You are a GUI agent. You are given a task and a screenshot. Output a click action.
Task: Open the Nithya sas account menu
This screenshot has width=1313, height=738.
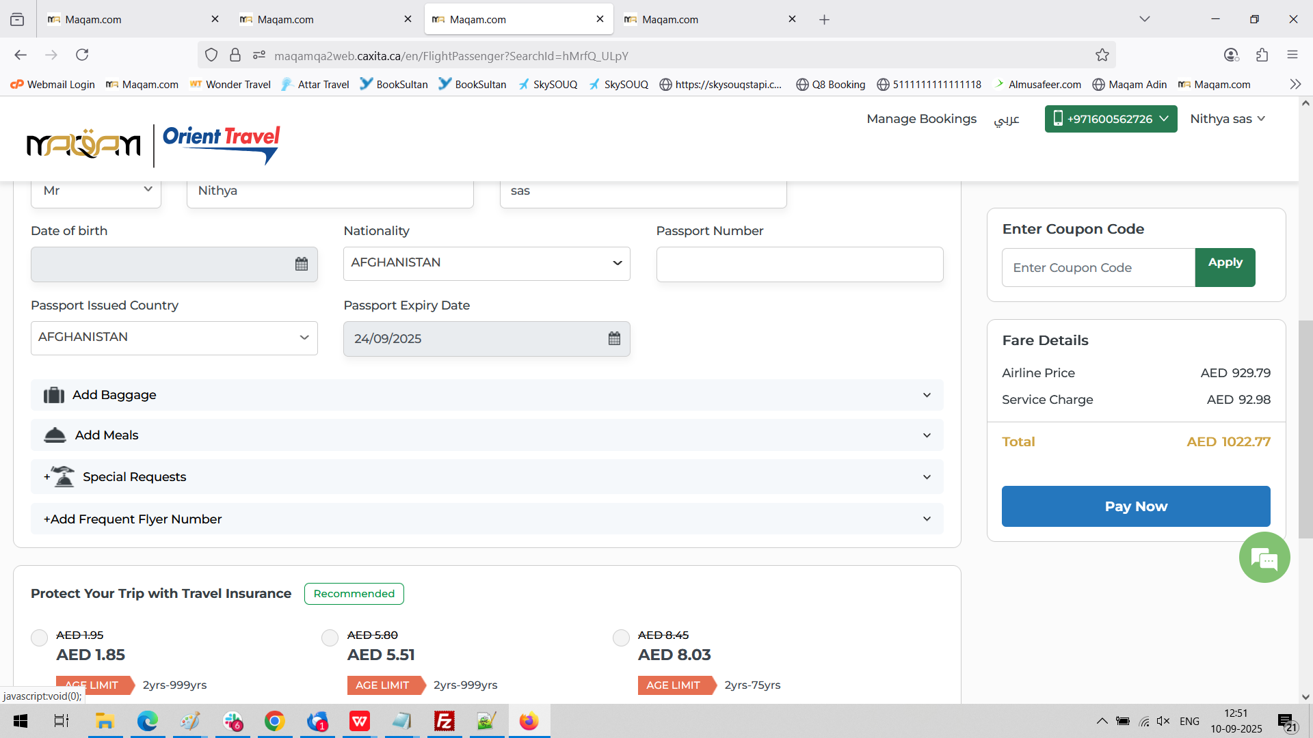click(1227, 119)
